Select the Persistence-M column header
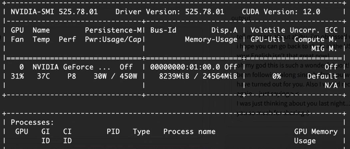 point(113,30)
